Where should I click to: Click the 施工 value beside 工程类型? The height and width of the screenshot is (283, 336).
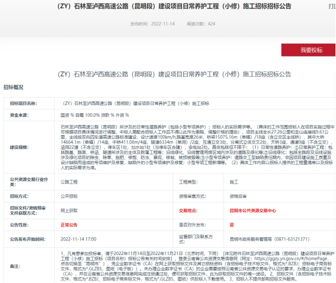tap(233, 182)
